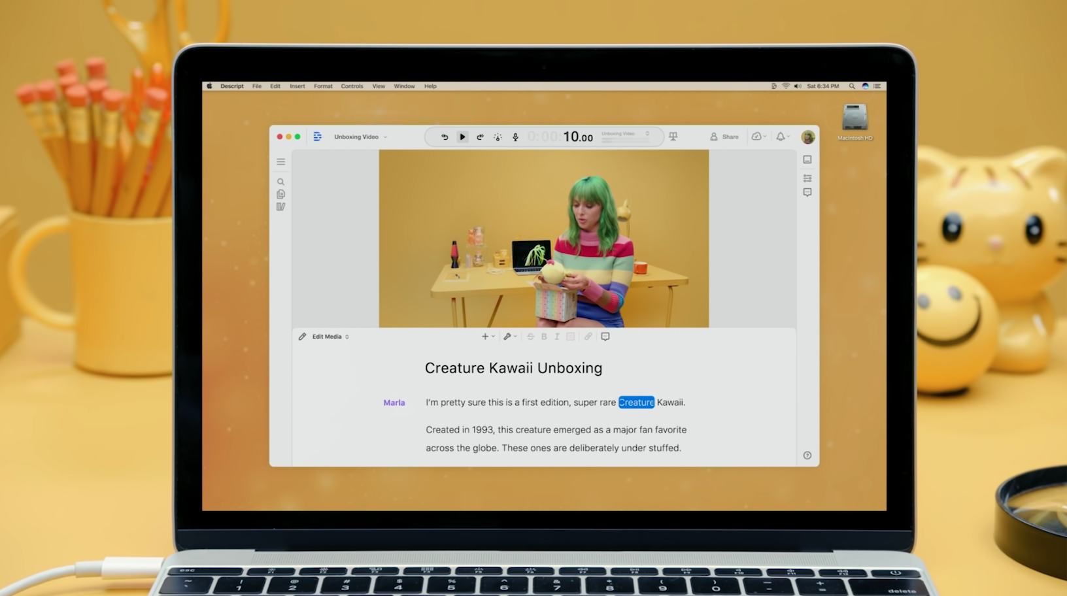The height and width of the screenshot is (596, 1067).
Task: Open the copy documents icon in sidebar
Action: pyautogui.click(x=280, y=194)
